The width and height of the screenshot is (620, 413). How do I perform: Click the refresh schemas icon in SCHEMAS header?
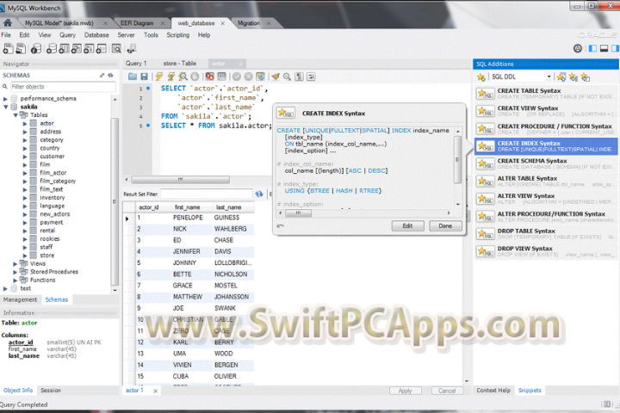click(111, 75)
